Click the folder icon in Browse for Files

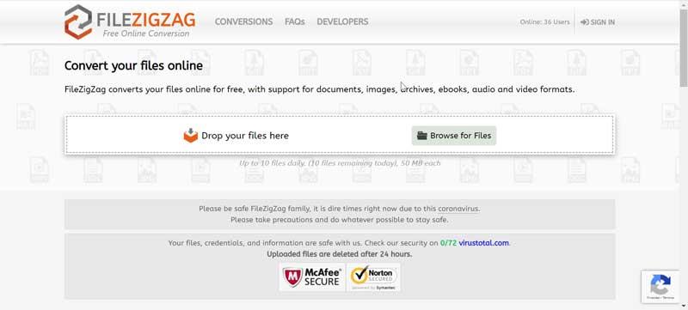coord(421,136)
